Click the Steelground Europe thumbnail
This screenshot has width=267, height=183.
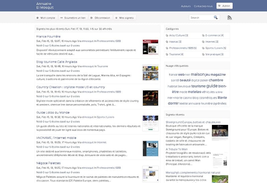(220, 133)
